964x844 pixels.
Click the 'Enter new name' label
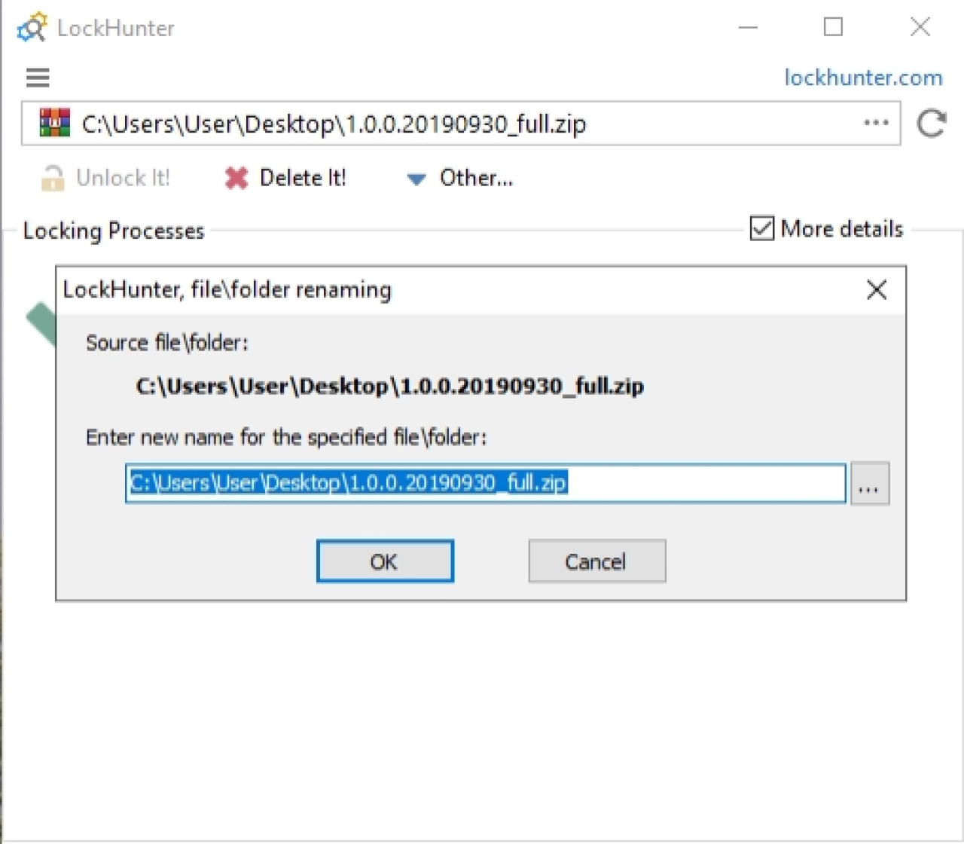click(x=286, y=437)
